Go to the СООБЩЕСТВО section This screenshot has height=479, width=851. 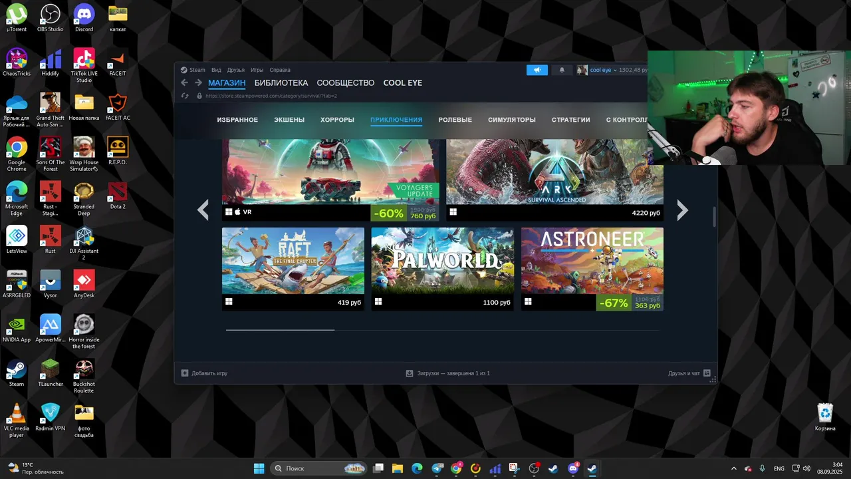click(x=346, y=83)
